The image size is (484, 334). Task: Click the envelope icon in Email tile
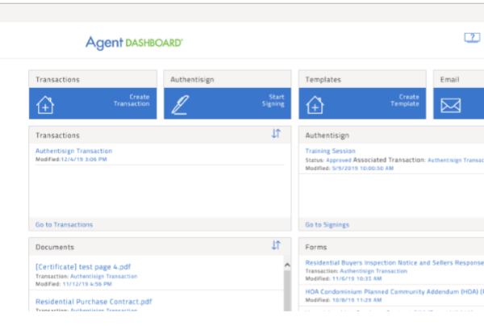(451, 105)
